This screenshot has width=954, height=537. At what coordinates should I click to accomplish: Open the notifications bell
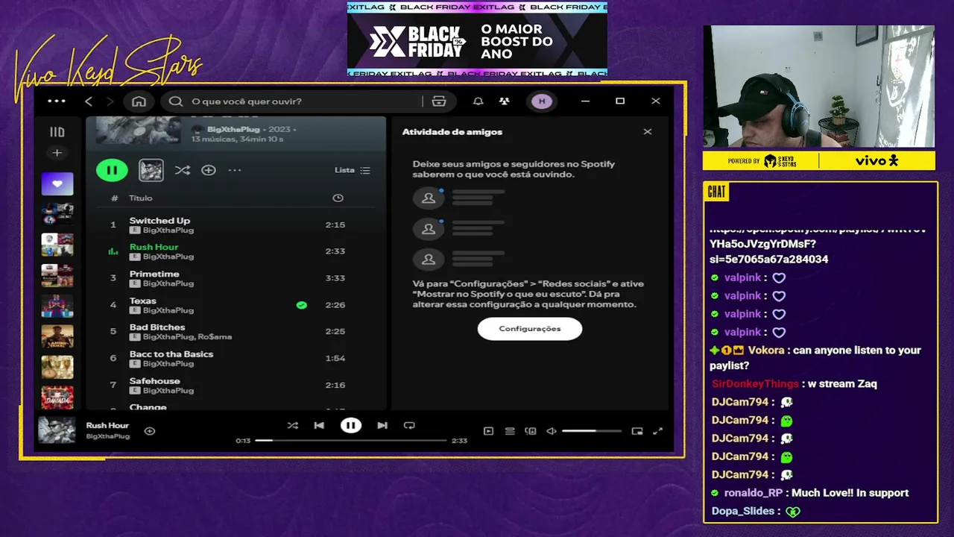[478, 101]
